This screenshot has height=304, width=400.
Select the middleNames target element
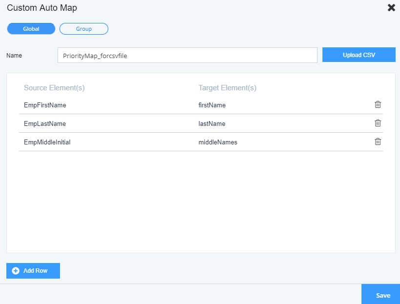(218, 142)
